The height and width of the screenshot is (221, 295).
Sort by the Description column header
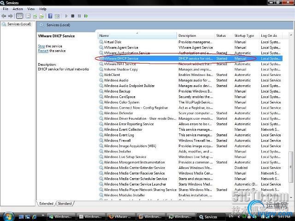point(195,35)
